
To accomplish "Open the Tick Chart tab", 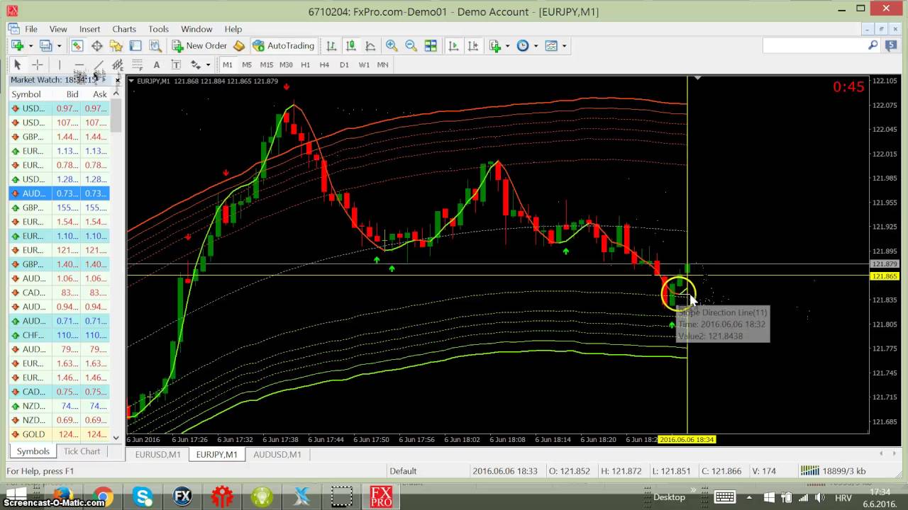I will [82, 451].
